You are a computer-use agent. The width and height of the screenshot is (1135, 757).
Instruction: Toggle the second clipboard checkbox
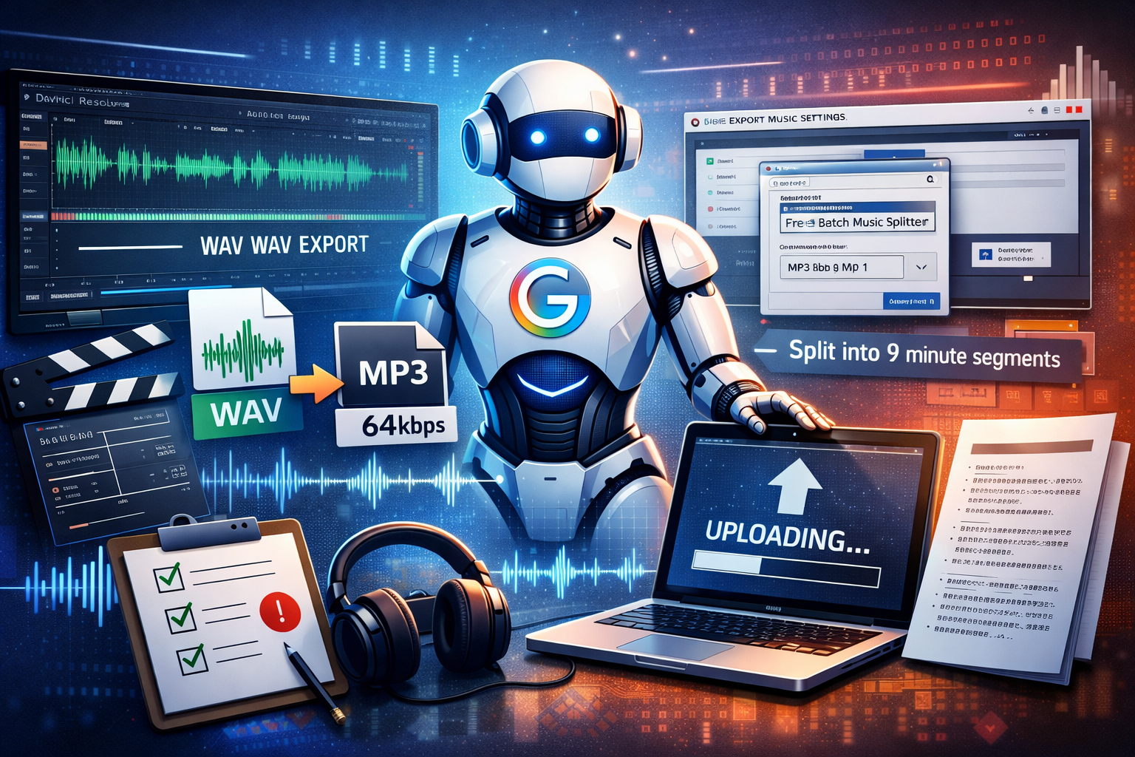point(180,618)
